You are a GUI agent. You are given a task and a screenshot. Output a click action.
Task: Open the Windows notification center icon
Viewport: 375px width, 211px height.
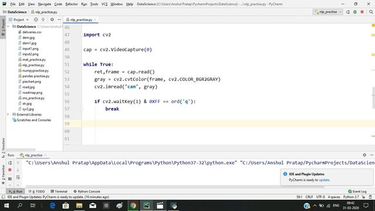tap(366, 205)
